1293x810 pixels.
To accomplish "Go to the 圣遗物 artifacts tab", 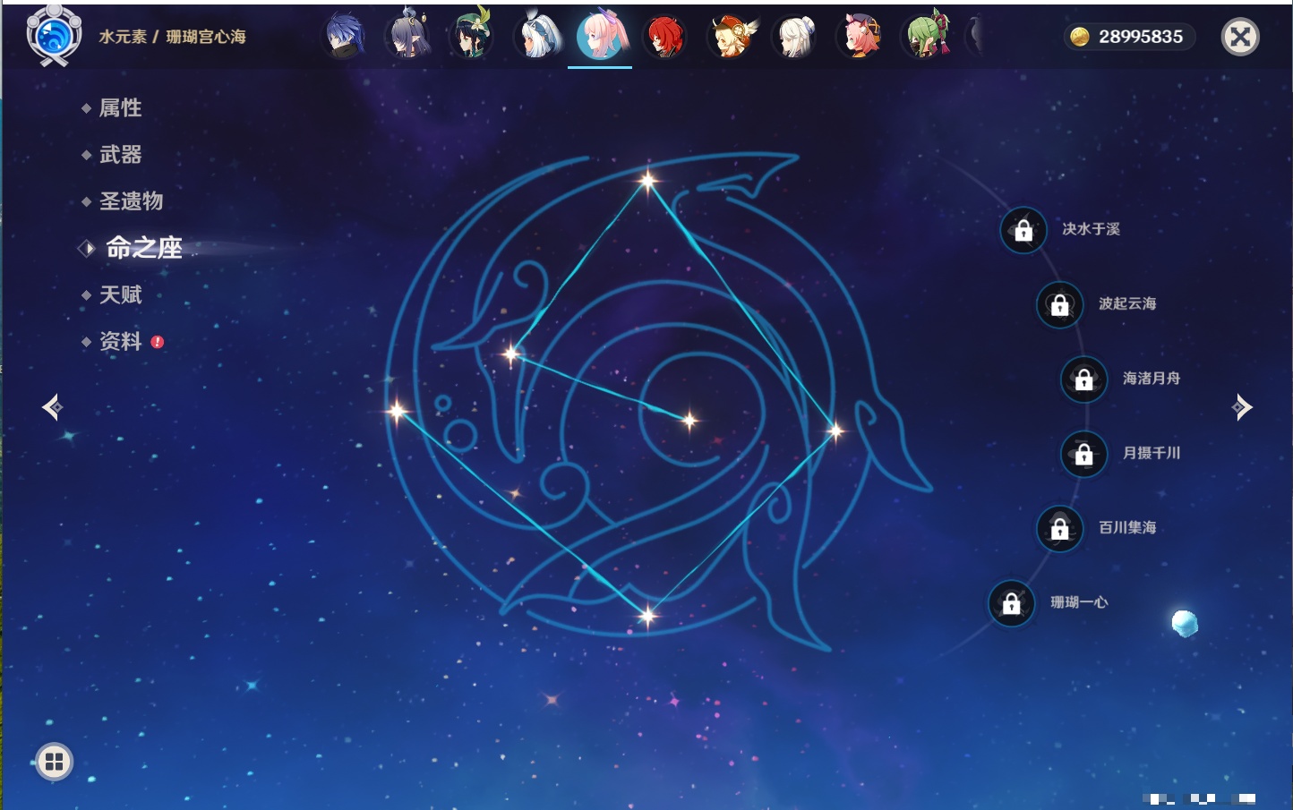I will [131, 201].
